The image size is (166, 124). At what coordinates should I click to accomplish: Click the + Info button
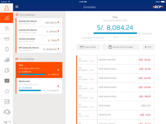(148, 47)
